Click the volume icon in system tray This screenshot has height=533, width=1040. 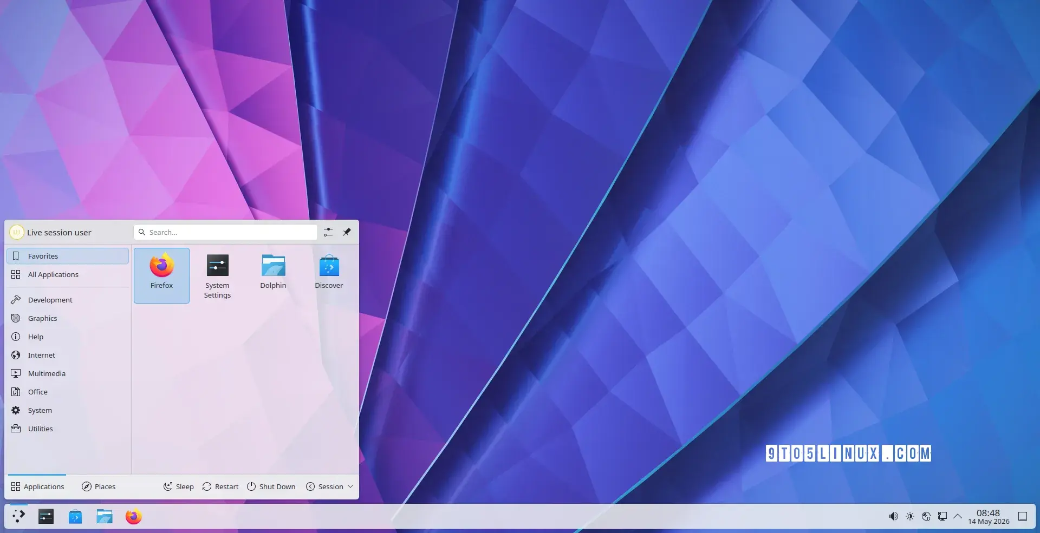coord(894,516)
